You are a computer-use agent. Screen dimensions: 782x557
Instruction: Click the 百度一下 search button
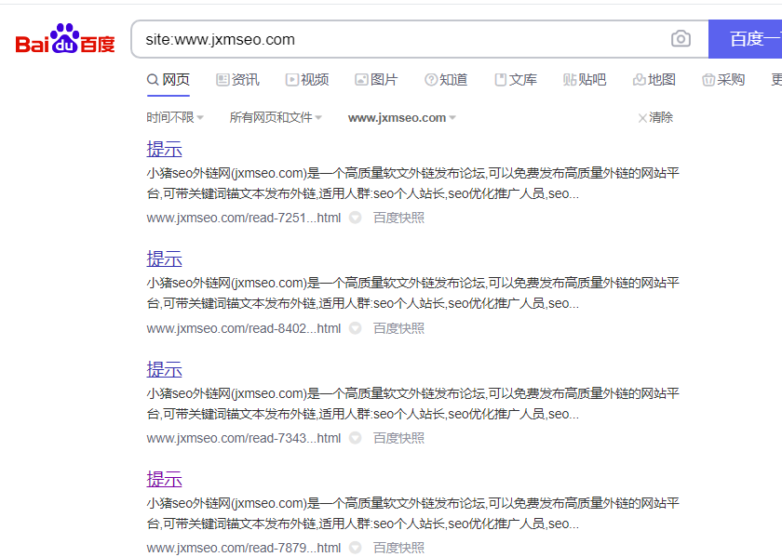[745, 39]
